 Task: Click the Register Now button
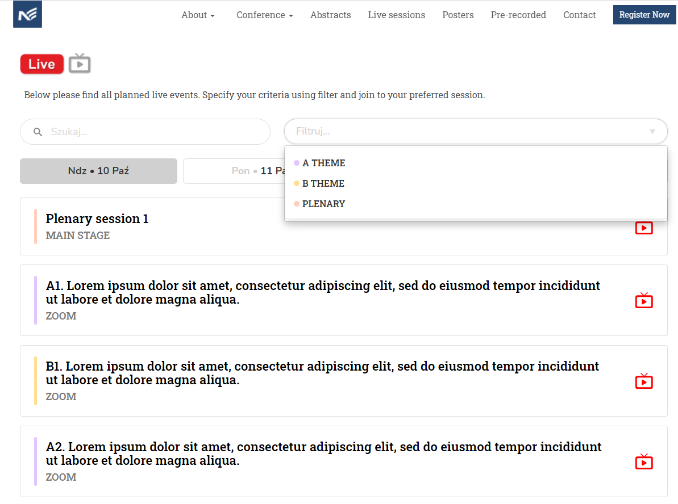click(644, 15)
